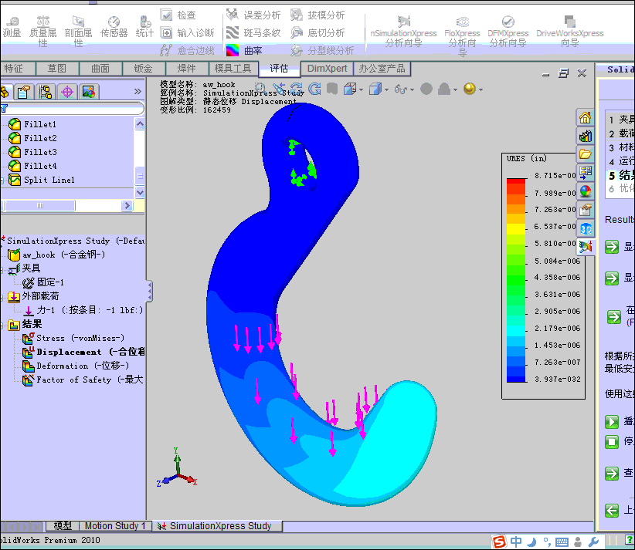This screenshot has width=635, height=550.
Task: Switch to the 焊件 weldments tab
Action: [x=187, y=69]
